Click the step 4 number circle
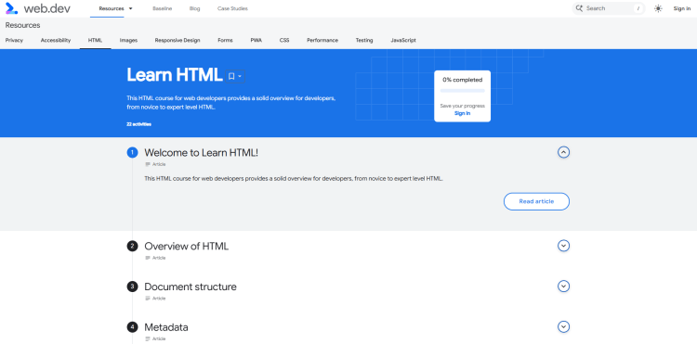Screen dimensions: 697x344 132,327
